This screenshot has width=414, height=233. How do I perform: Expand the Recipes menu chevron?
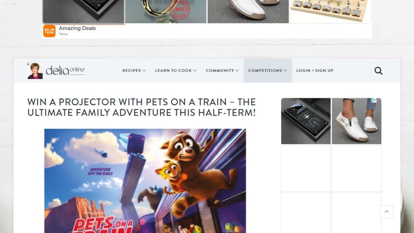click(144, 70)
